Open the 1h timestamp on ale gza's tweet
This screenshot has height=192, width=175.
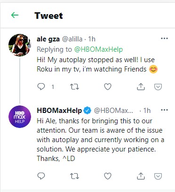point(92,39)
